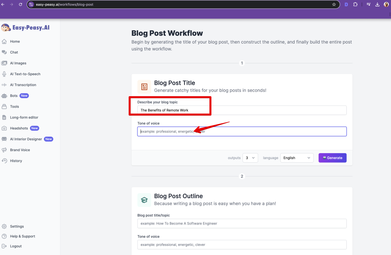Open AI Interior Designer sofa icon
This screenshot has width=391, height=255.
click(x=4, y=139)
